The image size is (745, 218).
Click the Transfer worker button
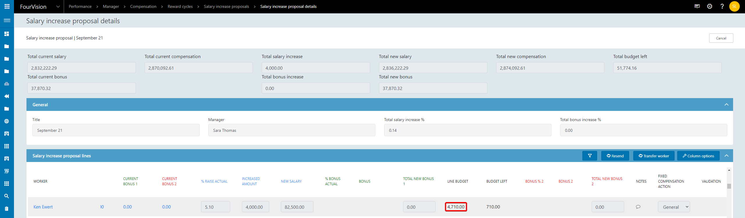pos(654,156)
